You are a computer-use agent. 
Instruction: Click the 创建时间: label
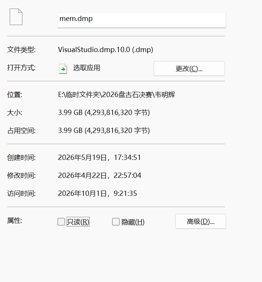pos(21,158)
